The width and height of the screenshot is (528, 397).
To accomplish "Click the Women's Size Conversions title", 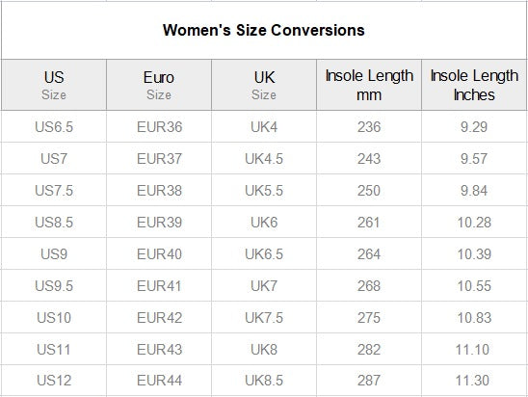I will click(264, 30).
